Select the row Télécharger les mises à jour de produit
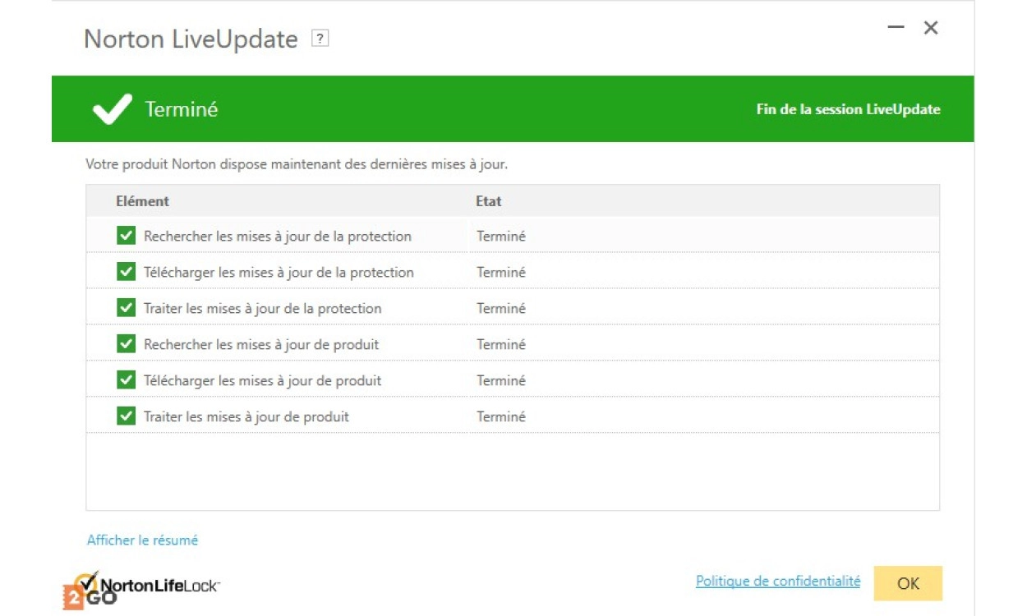Screen dimensions: 1027x616 (x=262, y=380)
